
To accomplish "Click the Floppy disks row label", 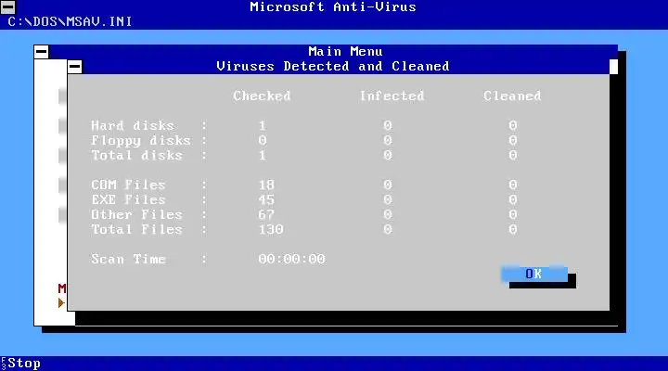I will pyautogui.click(x=141, y=141).
